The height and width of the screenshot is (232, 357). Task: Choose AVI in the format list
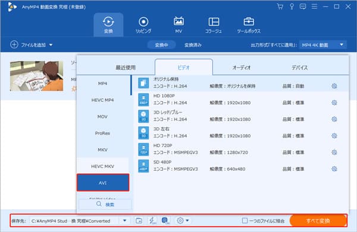103,183
